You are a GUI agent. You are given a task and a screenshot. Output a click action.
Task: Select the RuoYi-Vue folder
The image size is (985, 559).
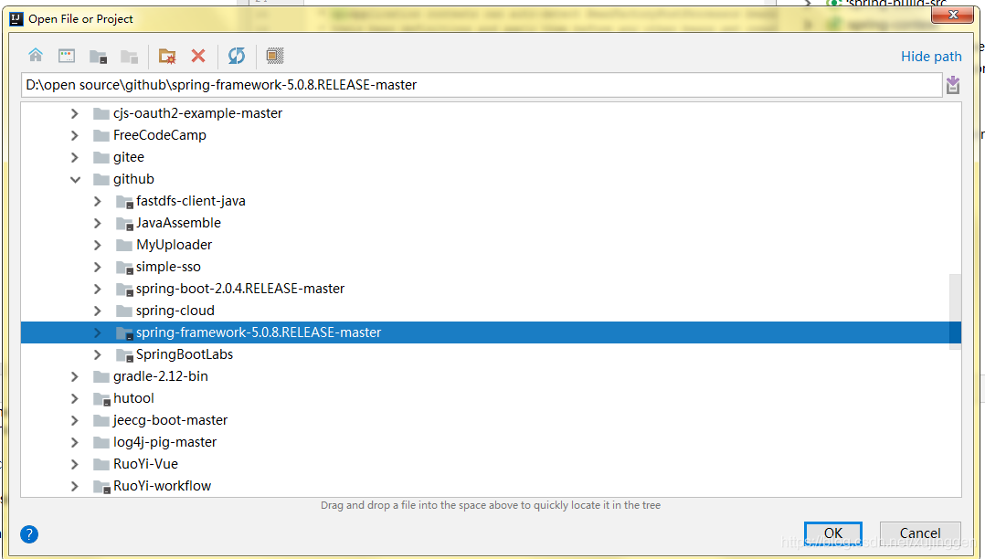pyautogui.click(x=145, y=464)
